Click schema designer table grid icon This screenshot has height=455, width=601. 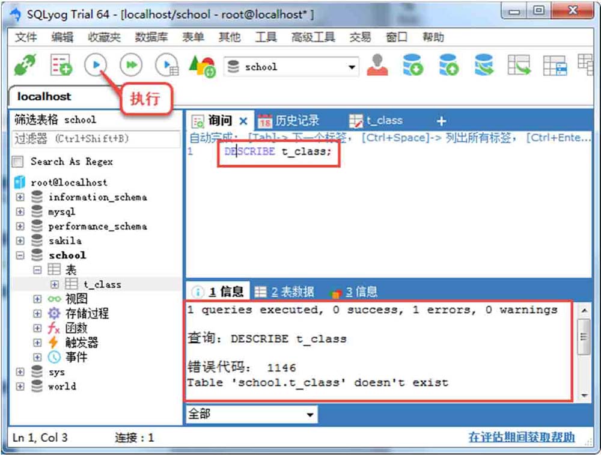[555, 66]
